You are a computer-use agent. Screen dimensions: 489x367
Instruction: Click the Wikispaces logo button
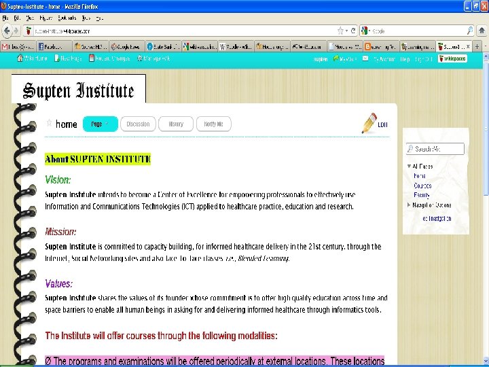click(x=452, y=58)
